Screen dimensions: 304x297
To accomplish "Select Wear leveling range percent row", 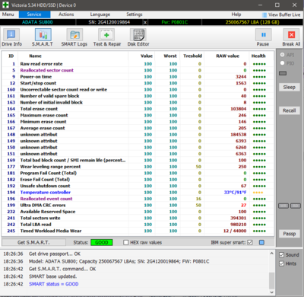I will point(138,167).
